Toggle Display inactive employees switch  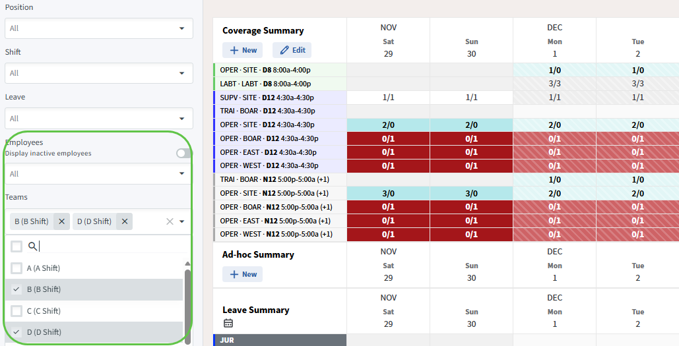tap(183, 154)
